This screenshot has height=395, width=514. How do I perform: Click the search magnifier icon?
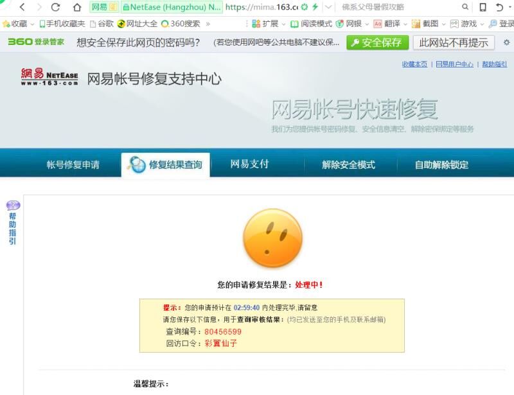tap(465, 7)
